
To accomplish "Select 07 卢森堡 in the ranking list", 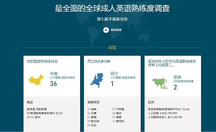I will pyautogui.click(x=118, y=109).
